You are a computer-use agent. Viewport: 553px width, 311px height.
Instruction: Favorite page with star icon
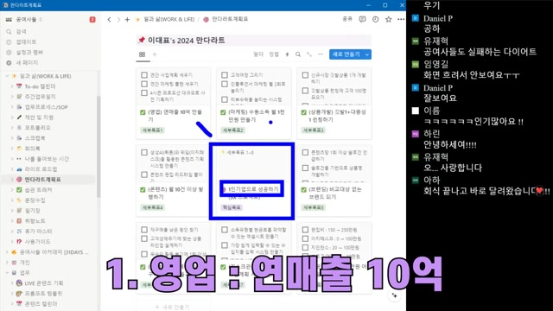[x=388, y=19]
